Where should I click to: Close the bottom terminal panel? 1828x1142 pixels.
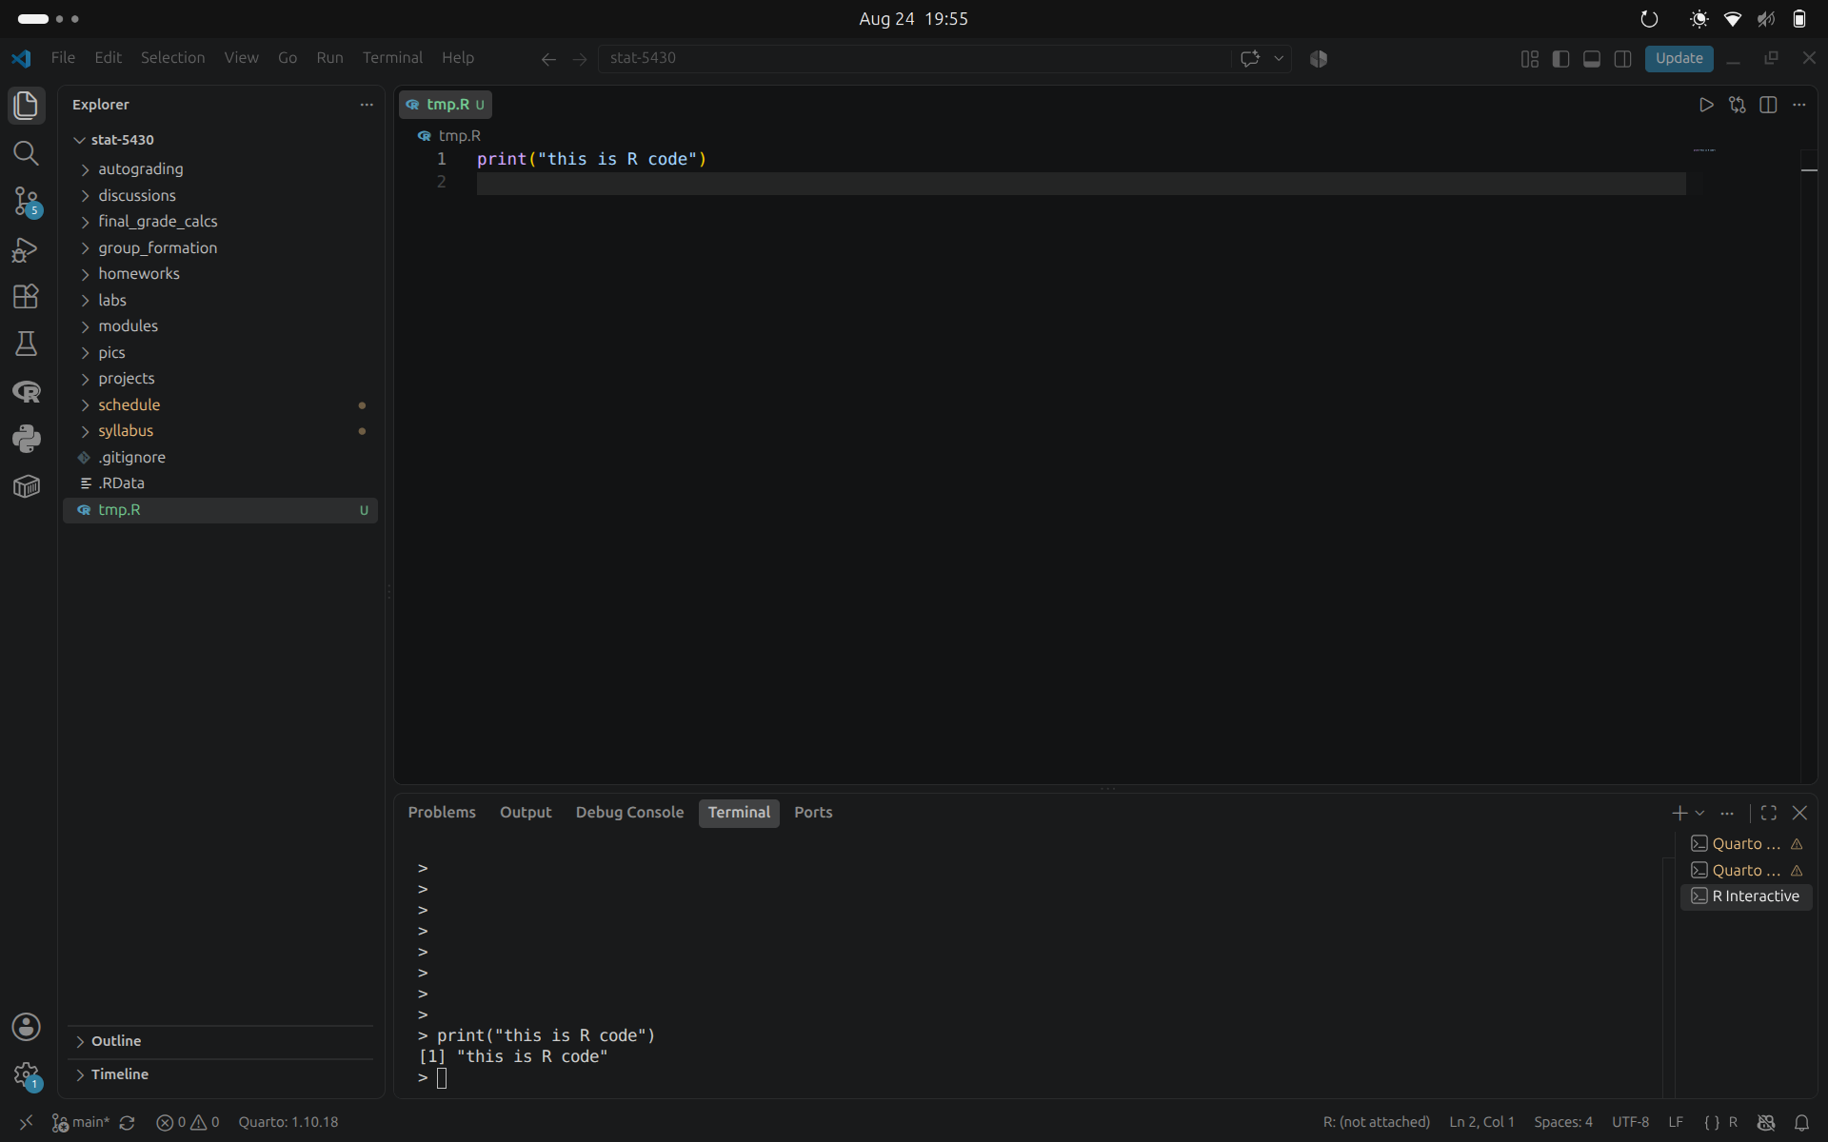pos(1799,813)
